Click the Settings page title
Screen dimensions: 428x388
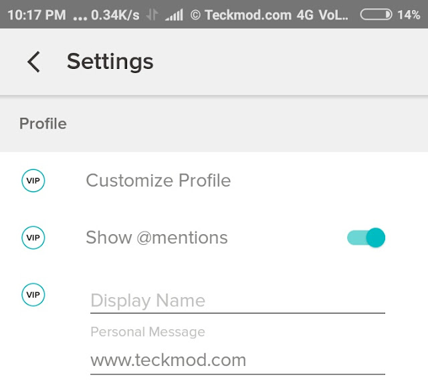pyautogui.click(x=110, y=62)
